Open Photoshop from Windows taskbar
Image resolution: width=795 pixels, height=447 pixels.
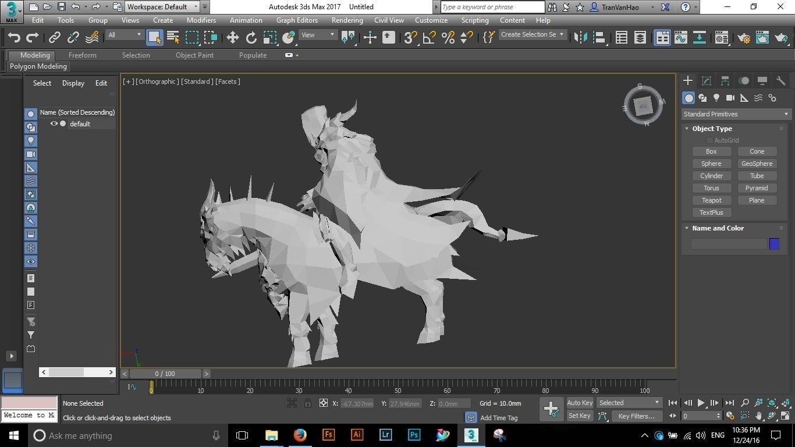[x=414, y=435]
